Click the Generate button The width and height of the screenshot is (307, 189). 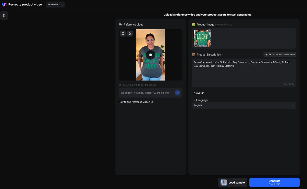click(275, 182)
